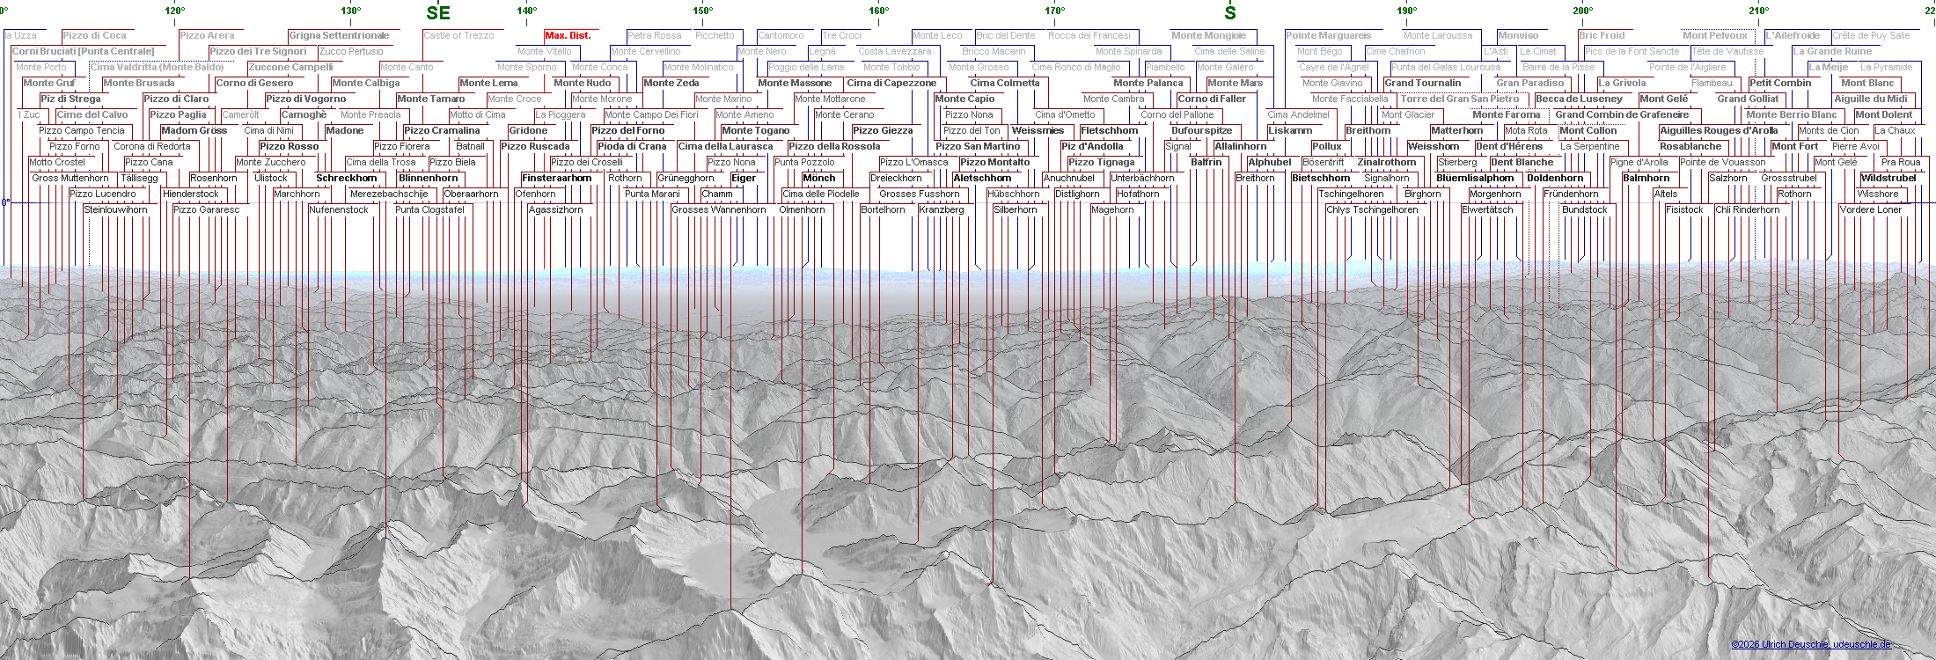Select the Finsteraarhorn peak label
1936x660 pixels.
(x=556, y=179)
